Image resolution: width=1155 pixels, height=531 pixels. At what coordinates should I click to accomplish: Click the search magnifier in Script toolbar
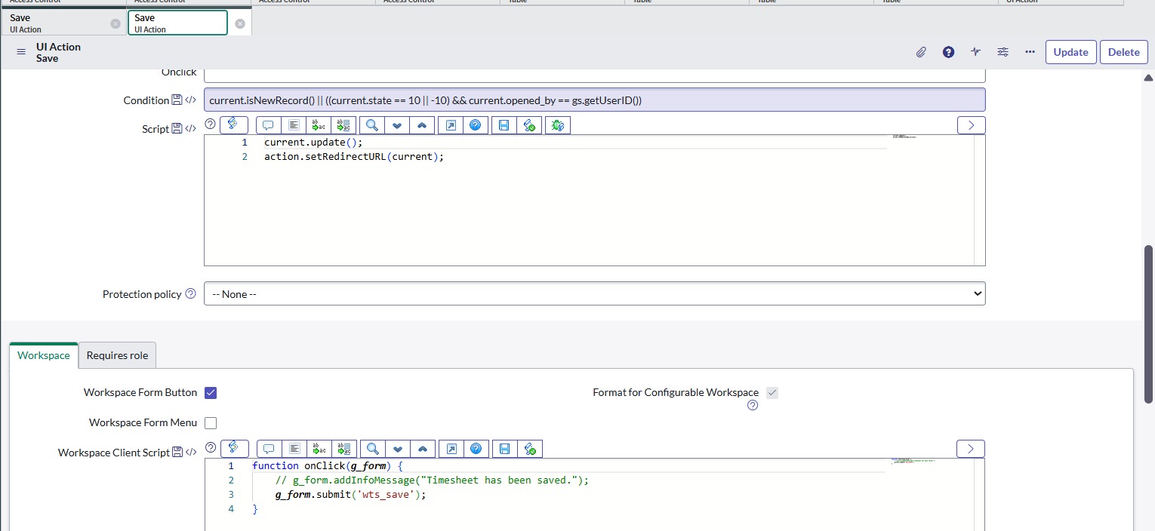pos(371,125)
